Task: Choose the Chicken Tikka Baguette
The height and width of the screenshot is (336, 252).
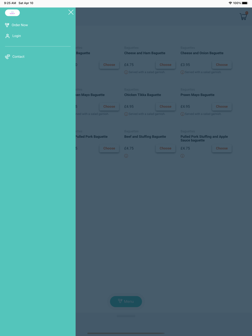Action: pyautogui.click(x=165, y=106)
